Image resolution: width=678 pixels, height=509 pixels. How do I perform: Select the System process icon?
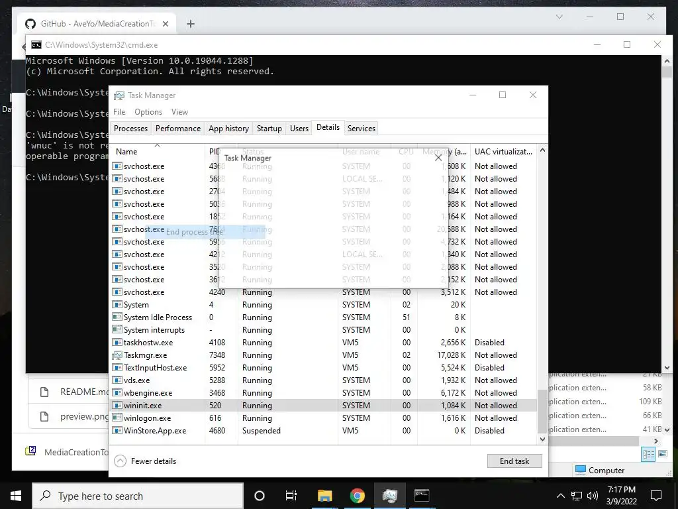pos(117,305)
